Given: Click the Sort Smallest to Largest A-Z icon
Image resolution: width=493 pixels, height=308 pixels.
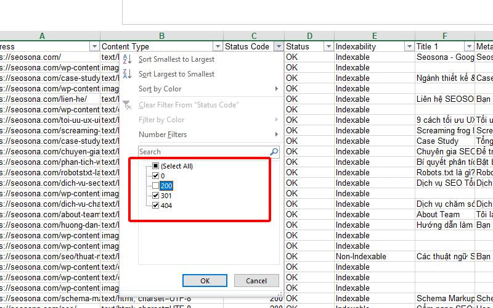Looking at the screenshot, I should pos(127,59).
